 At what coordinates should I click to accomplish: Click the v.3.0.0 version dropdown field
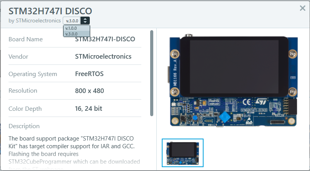point(72,20)
